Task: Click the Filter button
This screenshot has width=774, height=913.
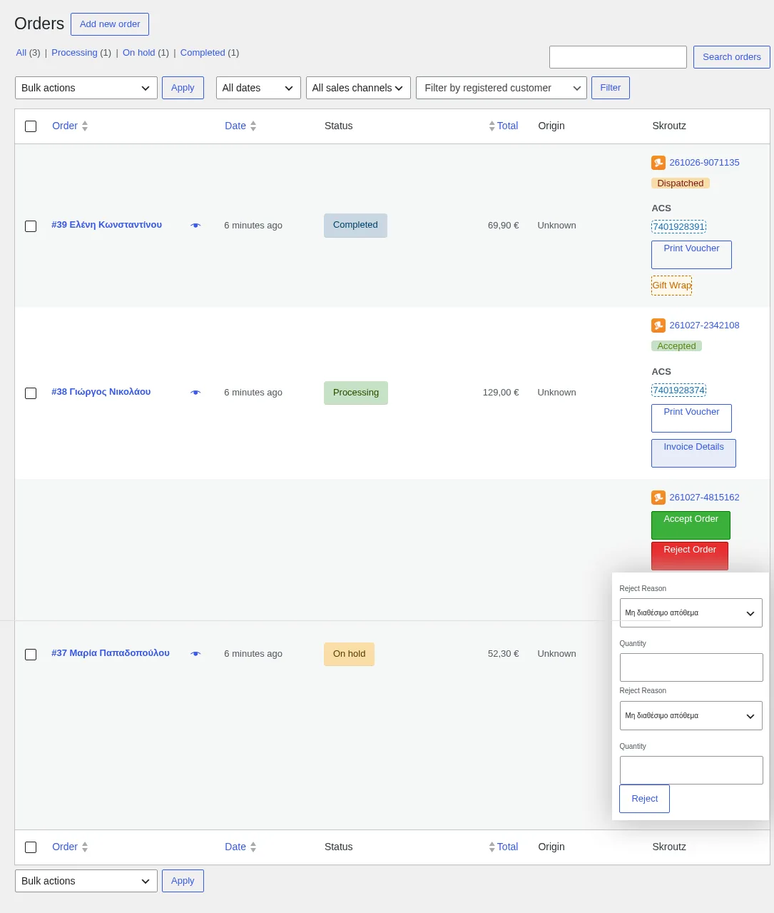Action: (x=611, y=88)
